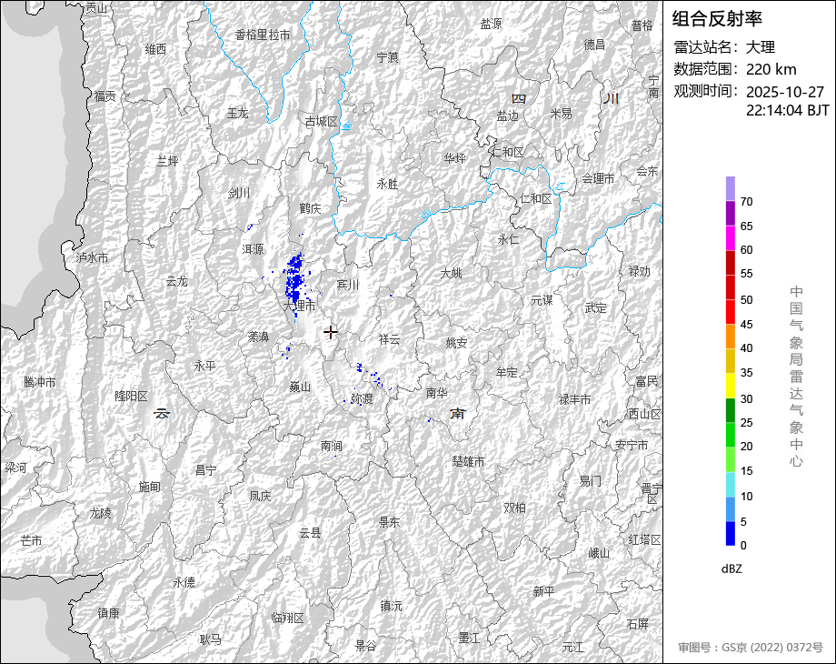
Task: Click the blue 0–5 dBZ legend swatch
Action: [730, 533]
